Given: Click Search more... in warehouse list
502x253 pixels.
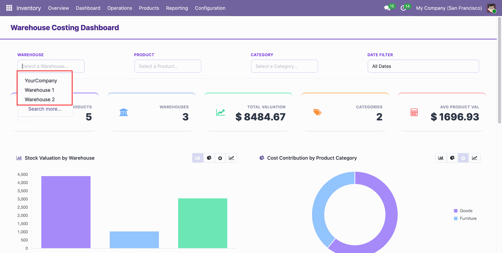Looking at the screenshot, I should tap(45, 109).
